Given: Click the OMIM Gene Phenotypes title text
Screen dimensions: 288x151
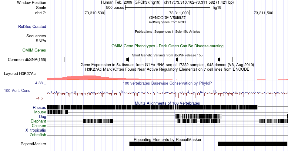Looking at the screenshot, I should coord(167,46).
